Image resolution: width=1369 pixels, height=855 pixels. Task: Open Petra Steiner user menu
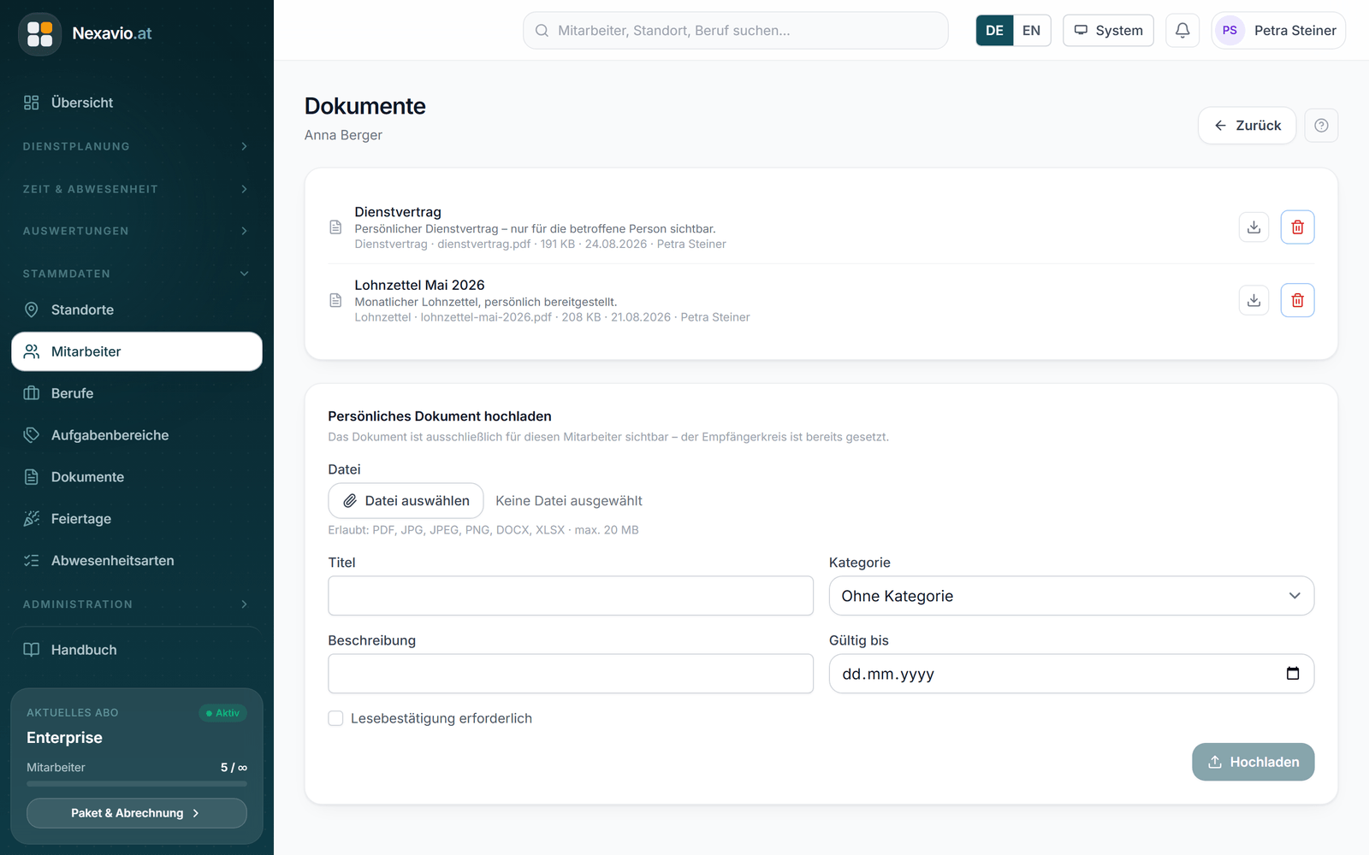[1278, 31]
